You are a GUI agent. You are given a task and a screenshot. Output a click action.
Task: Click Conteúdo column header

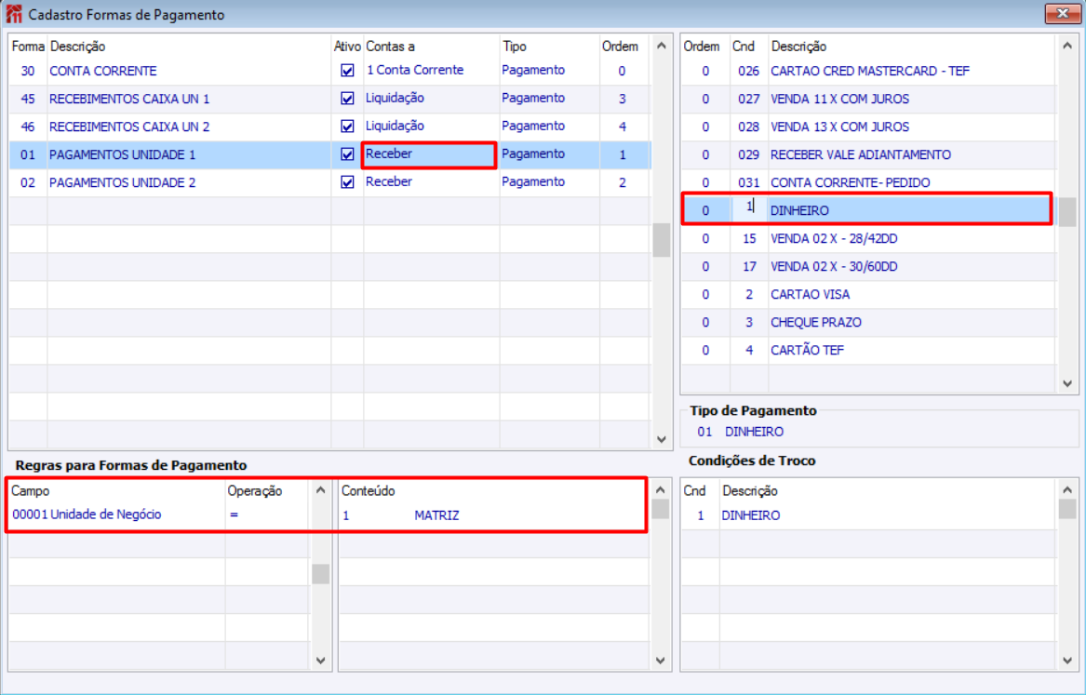(368, 491)
